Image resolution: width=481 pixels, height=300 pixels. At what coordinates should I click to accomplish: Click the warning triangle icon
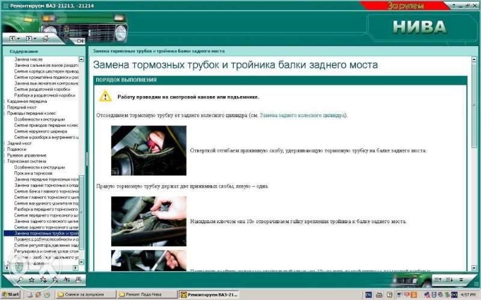tap(105, 96)
